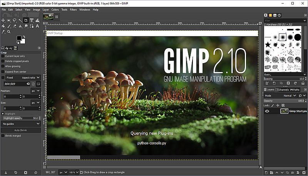Open the brush filter dropdown arrow

tap(305, 20)
